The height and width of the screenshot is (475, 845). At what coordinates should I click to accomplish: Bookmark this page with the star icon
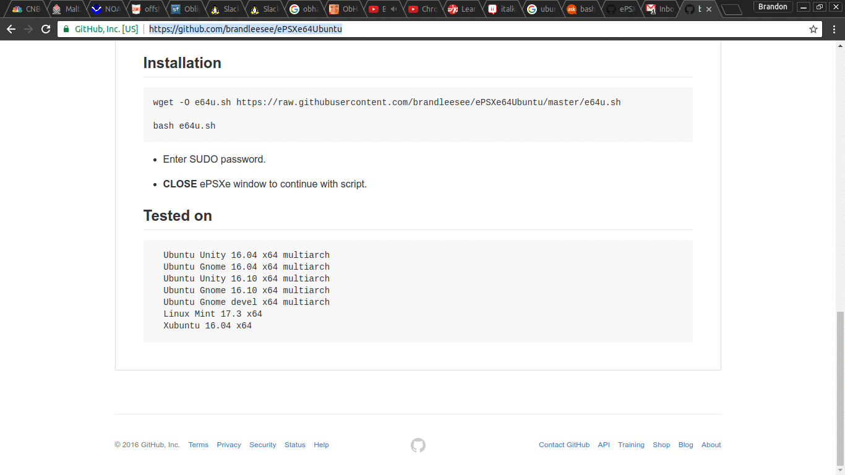click(813, 29)
